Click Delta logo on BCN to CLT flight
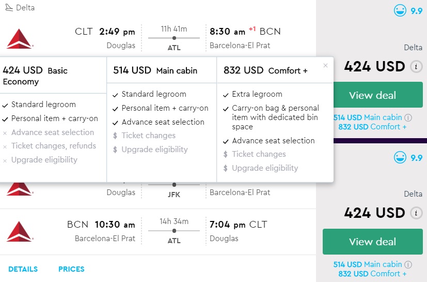The height and width of the screenshot is (282, 427). pos(20,231)
